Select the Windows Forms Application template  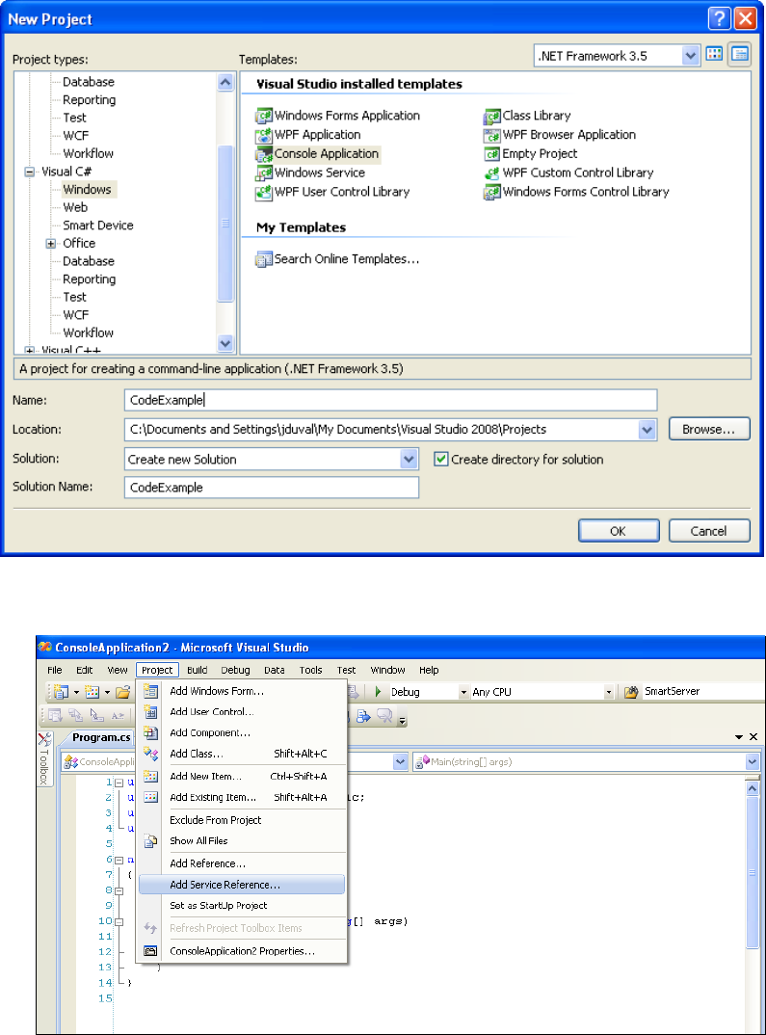click(338, 116)
